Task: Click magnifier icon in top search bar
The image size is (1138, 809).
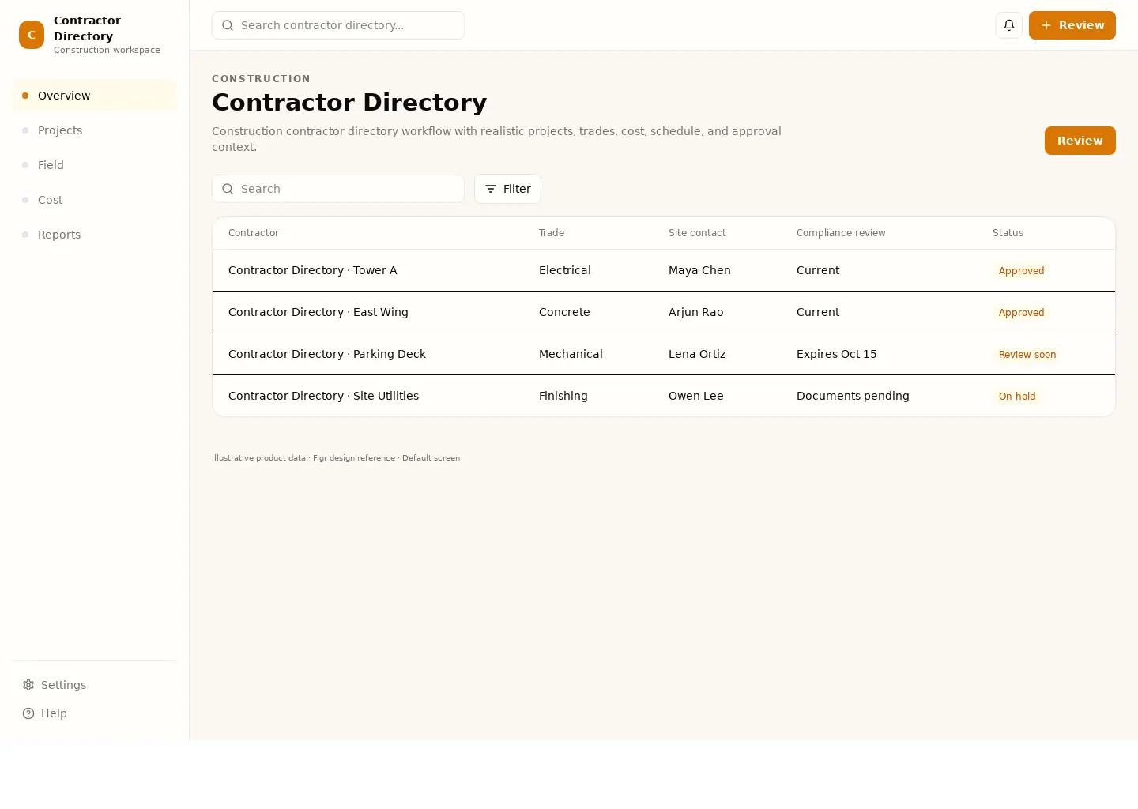Action: 228,25
